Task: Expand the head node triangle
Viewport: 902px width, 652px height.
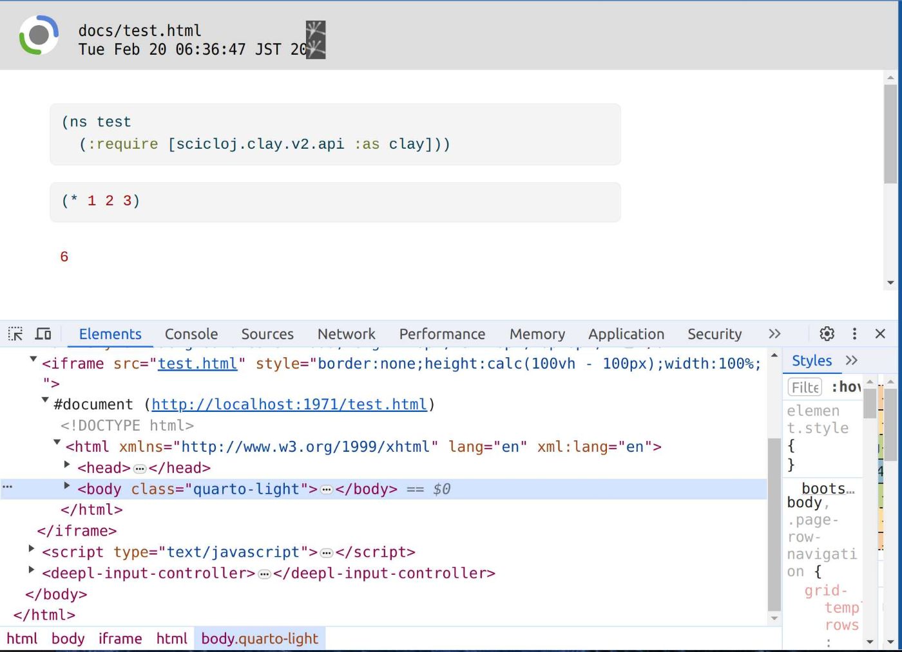Action: (x=67, y=464)
